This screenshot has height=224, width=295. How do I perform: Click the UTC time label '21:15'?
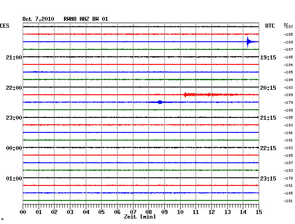(x=268, y=118)
